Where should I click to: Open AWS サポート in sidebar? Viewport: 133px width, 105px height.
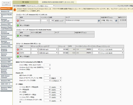pyautogui.click(x=6, y=84)
